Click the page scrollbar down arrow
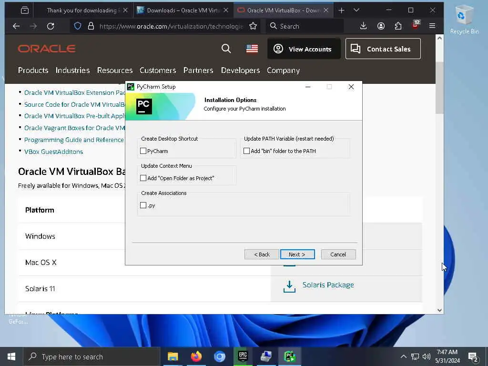Image resolution: width=488 pixels, height=366 pixels. pos(439,310)
